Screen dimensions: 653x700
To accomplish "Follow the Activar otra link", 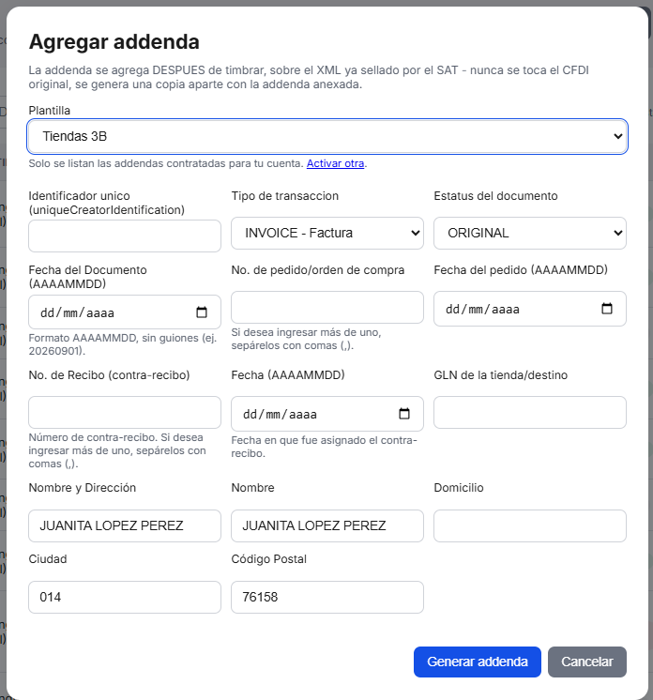I will click(x=335, y=163).
